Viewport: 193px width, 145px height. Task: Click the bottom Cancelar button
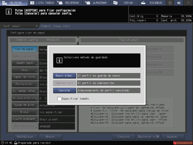124,137
